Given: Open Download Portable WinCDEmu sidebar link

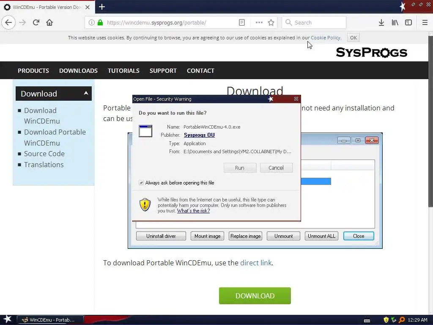Looking at the screenshot, I should (x=55, y=138).
